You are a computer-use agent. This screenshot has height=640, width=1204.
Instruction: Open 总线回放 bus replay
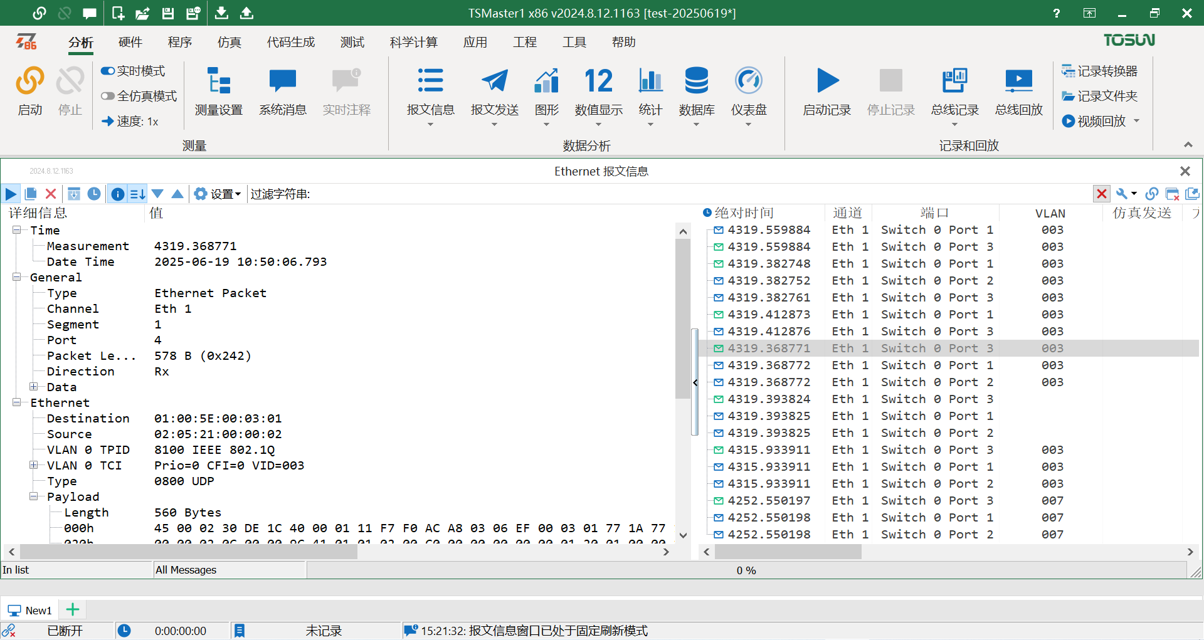(x=1018, y=92)
